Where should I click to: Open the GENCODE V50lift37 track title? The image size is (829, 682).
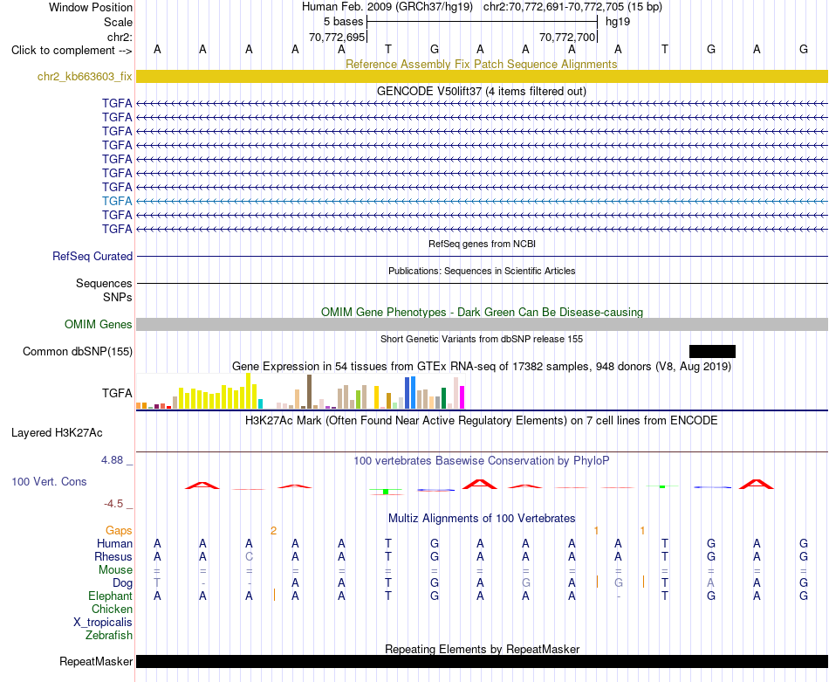point(482,91)
